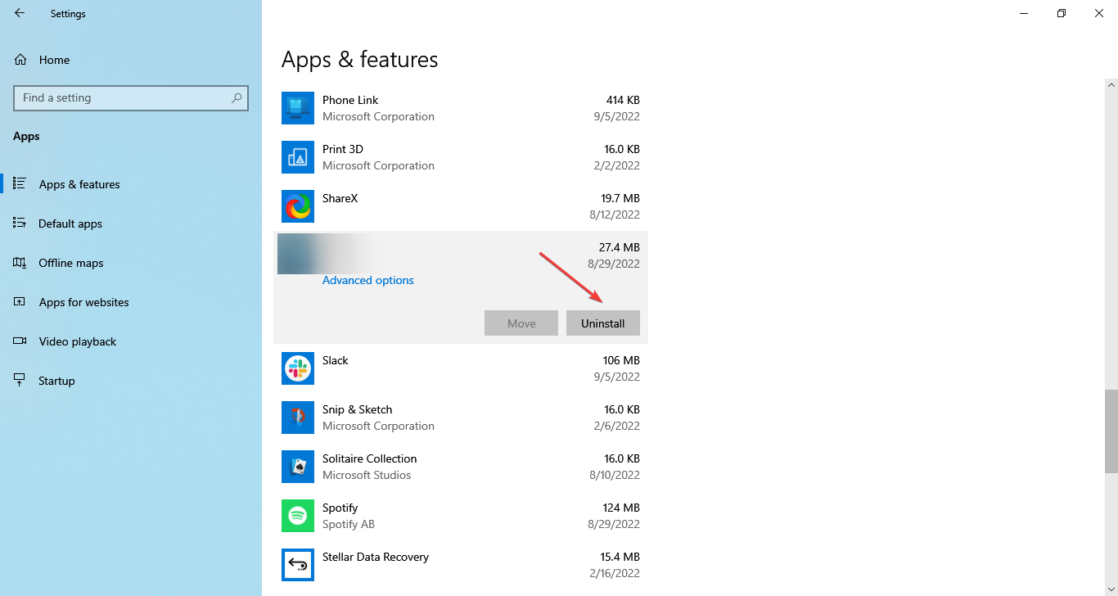Select the Apps & features list icon
The width and height of the screenshot is (1118, 596).
point(20,183)
